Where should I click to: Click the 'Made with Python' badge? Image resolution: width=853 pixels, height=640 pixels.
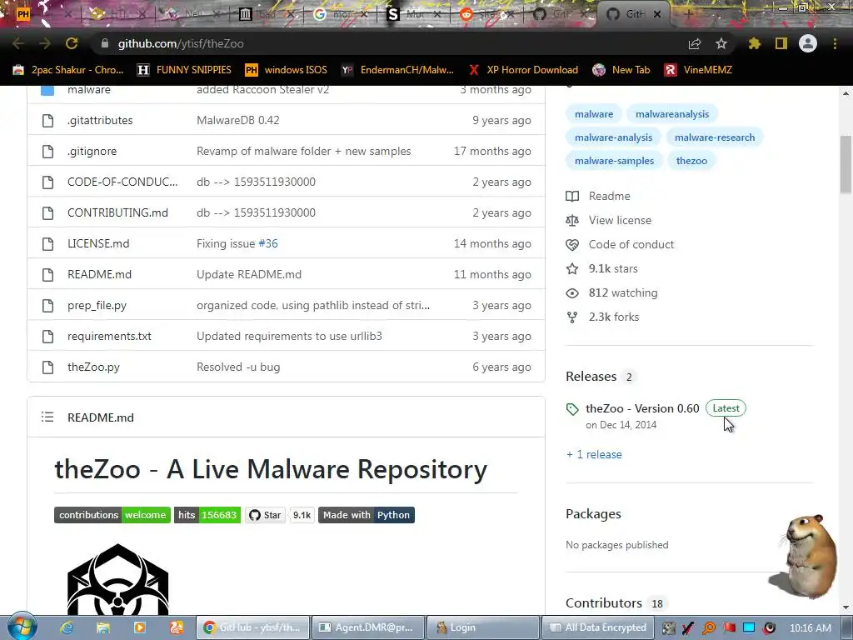[367, 515]
